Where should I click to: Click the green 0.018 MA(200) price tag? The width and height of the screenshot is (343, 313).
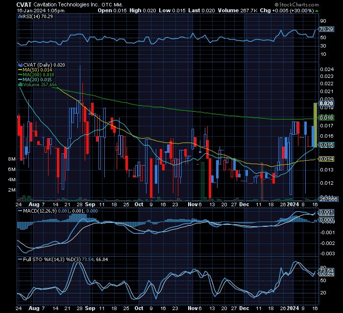326,118
